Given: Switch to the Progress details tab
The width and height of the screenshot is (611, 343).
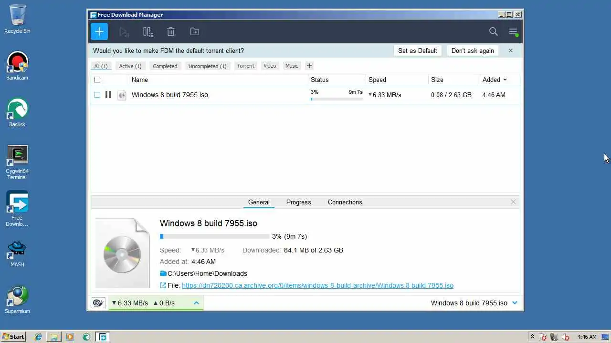Looking at the screenshot, I should [299, 202].
